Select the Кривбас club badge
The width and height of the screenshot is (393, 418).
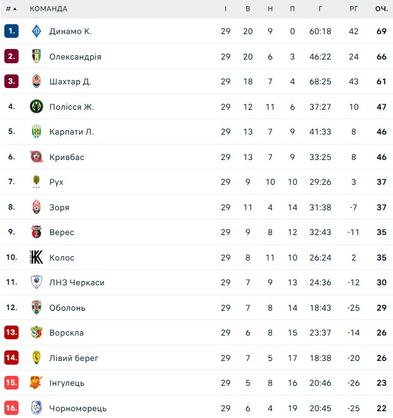(x=37, y=157)
